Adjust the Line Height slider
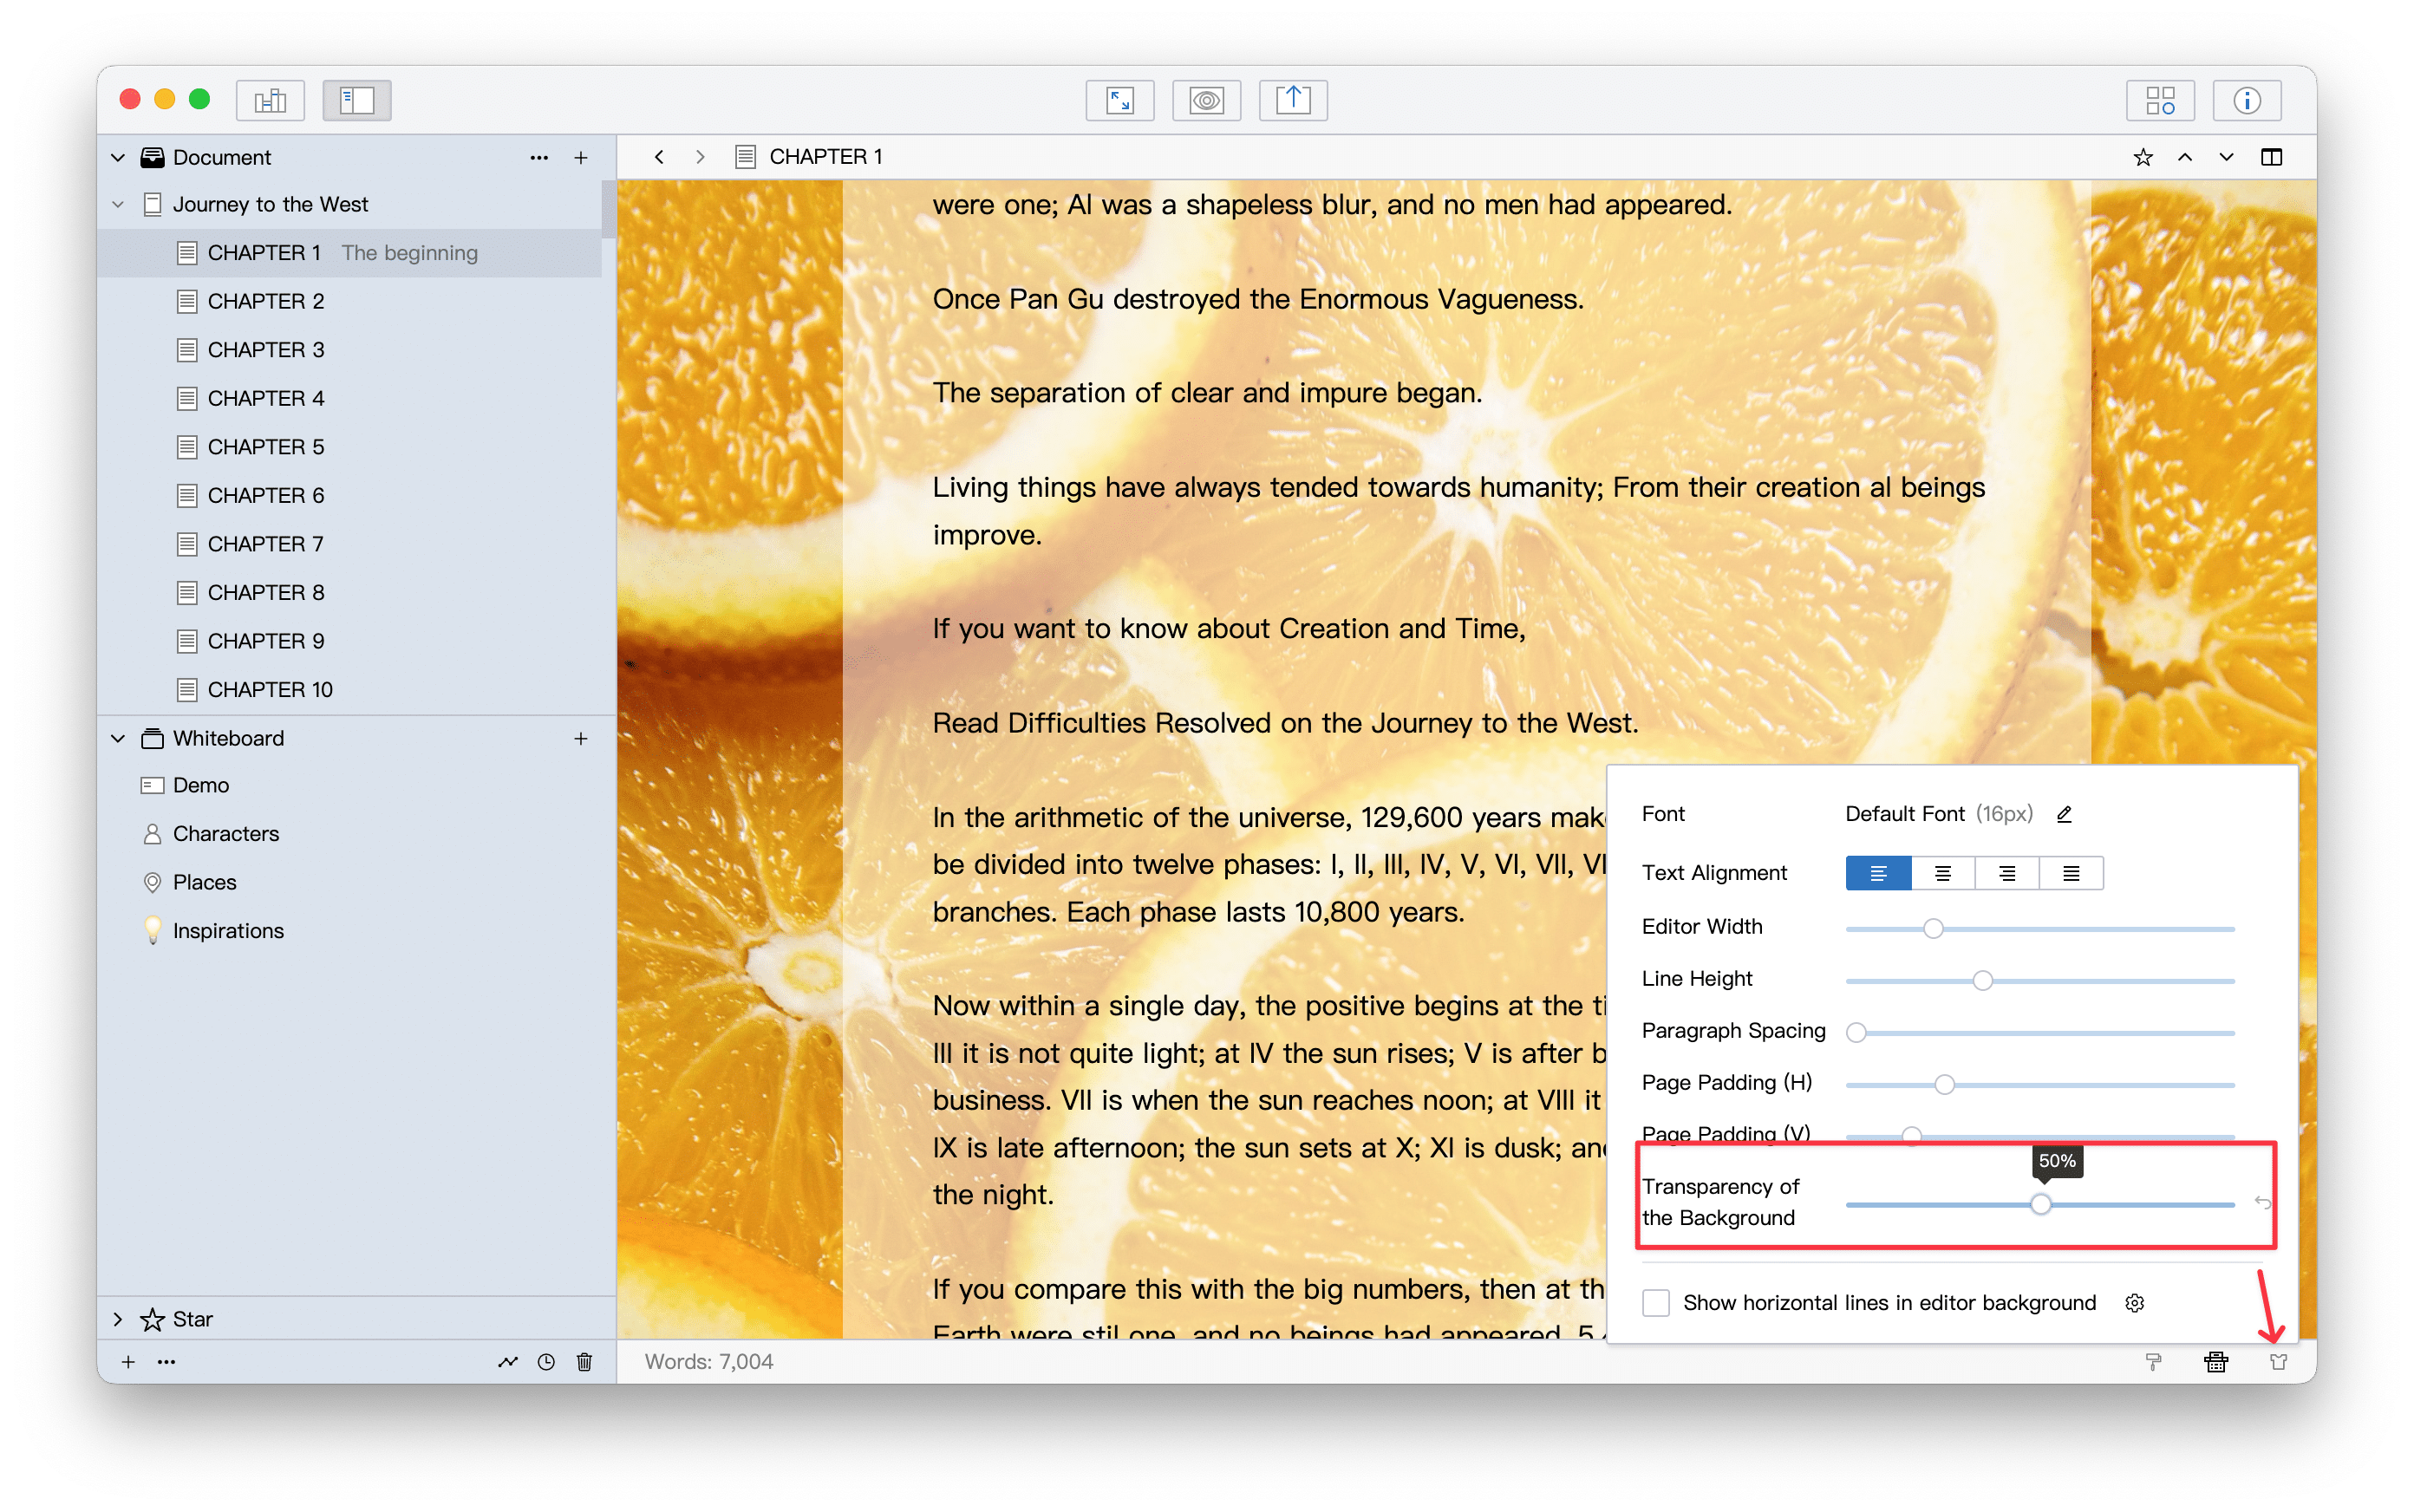Viewport: 2414px width, 1512px height. pos(1982,981)
